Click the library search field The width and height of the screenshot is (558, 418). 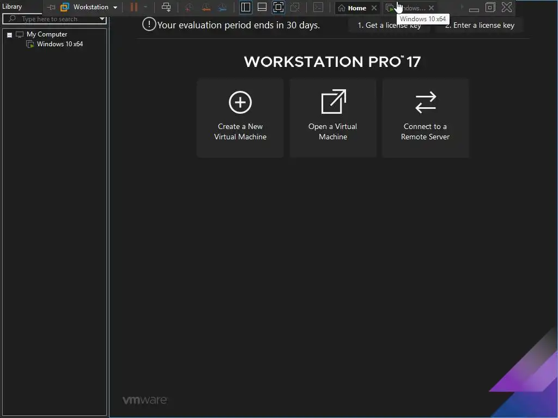(x=53, y=19)
